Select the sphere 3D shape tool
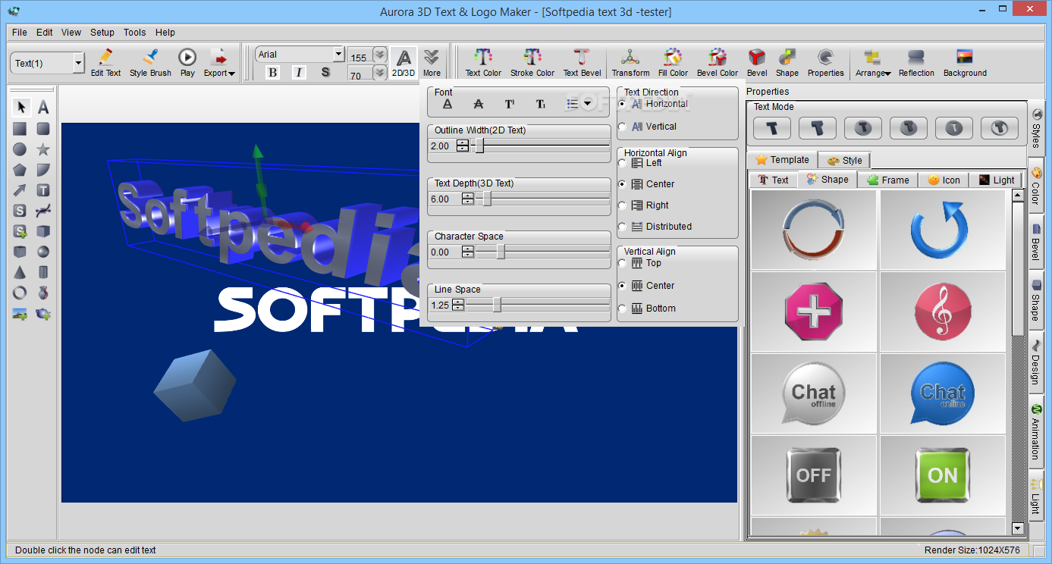Image resolution: width=1052 pixels, height=564 pixels. (x=43, y=252)
